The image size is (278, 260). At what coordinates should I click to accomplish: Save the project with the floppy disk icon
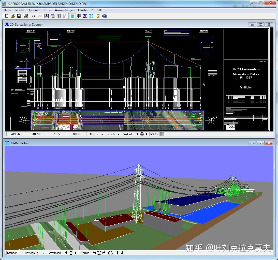[19, 16]
